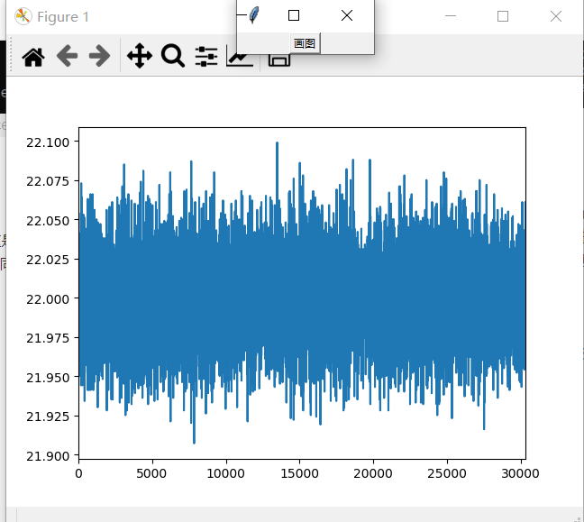The height and width of the screenshot is (522, 584).
Task: Click the y-axis label 21.925
Action: (x=48, y=417)
